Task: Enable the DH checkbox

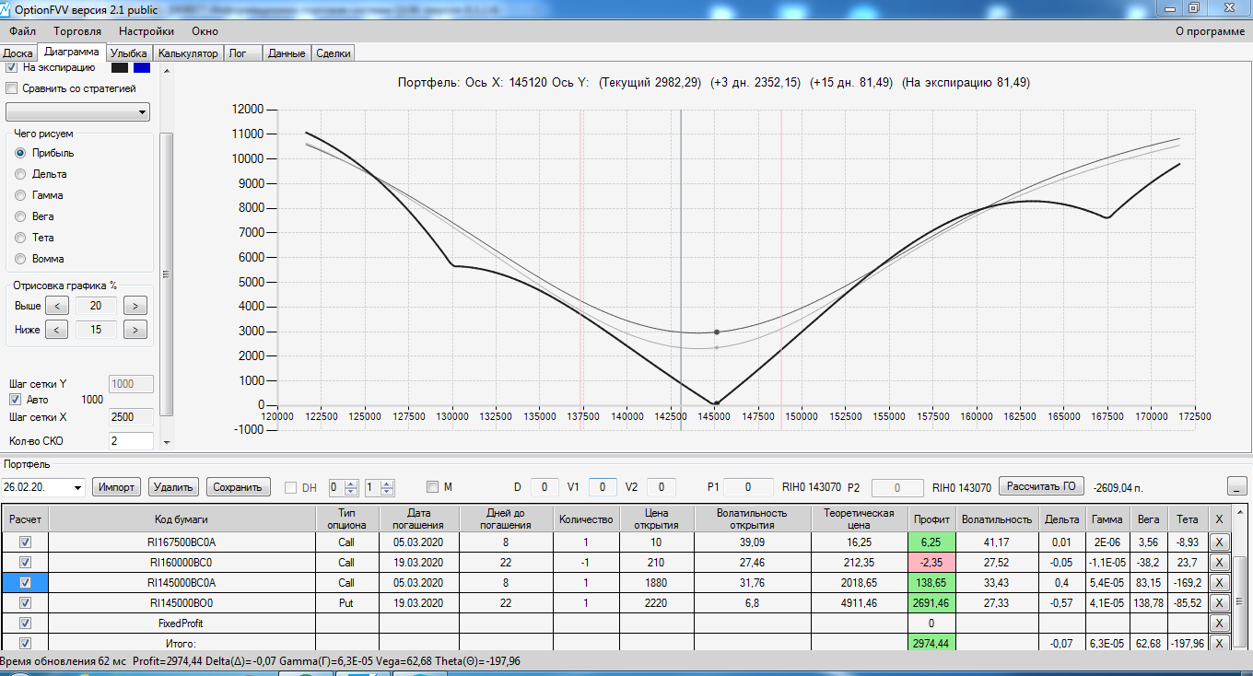Action: tap(290, 487)
